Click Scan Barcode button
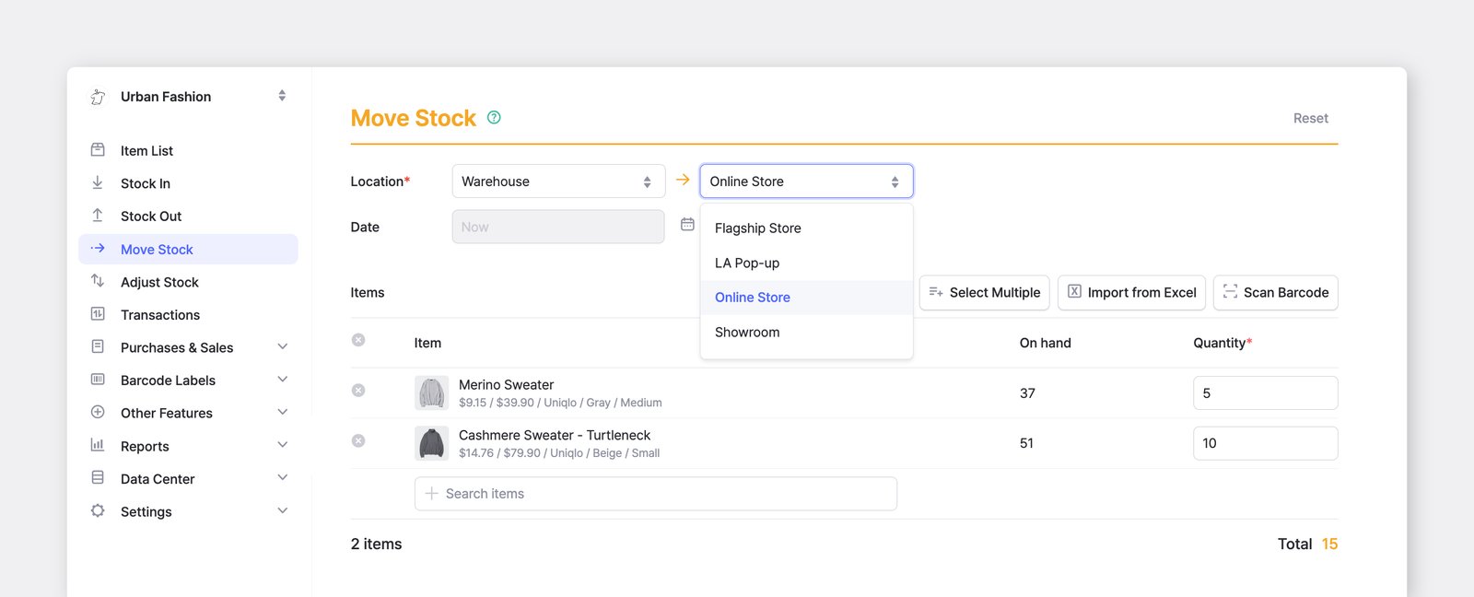Screen dimensions: 1474x597 [x=1276, y=292]
